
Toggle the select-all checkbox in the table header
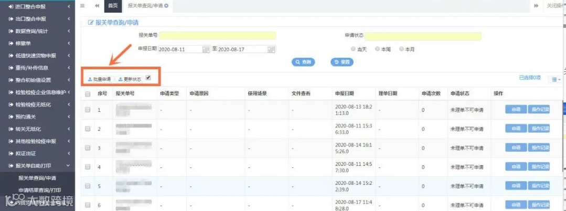pos(88,93)
